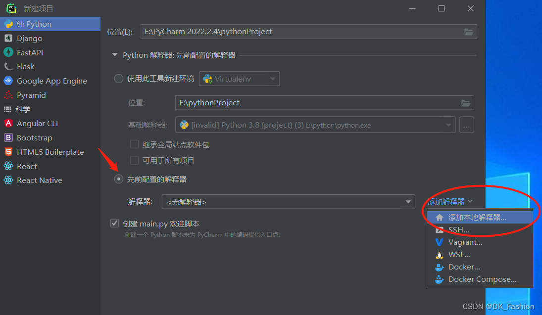
Task: Select Flask label in project list
Action: (x=26, y=66)
